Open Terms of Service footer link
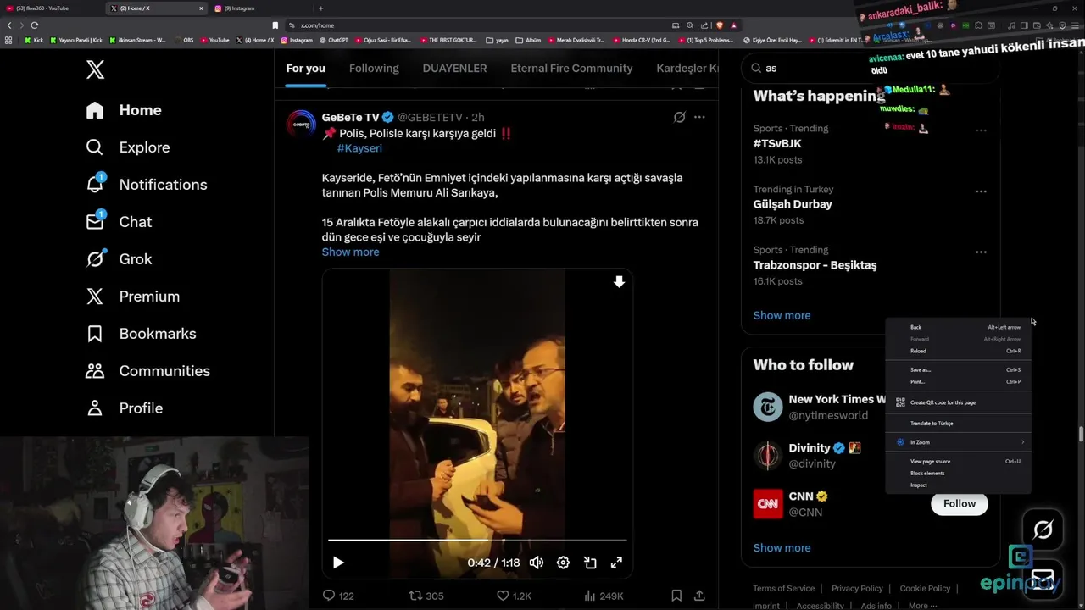This screenshot has height=610, width=1085. 783,589
